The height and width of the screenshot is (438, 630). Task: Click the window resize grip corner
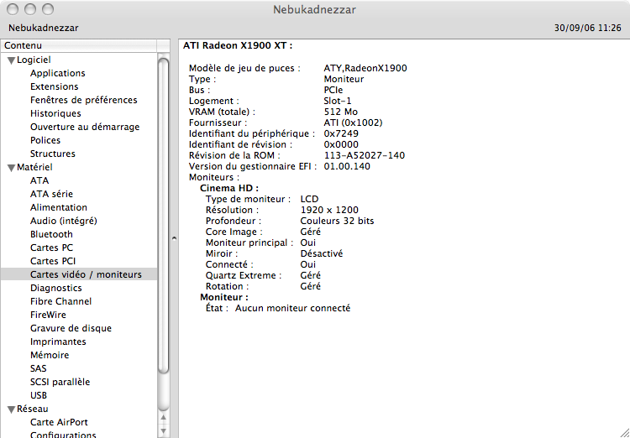(x=624, y=432)
